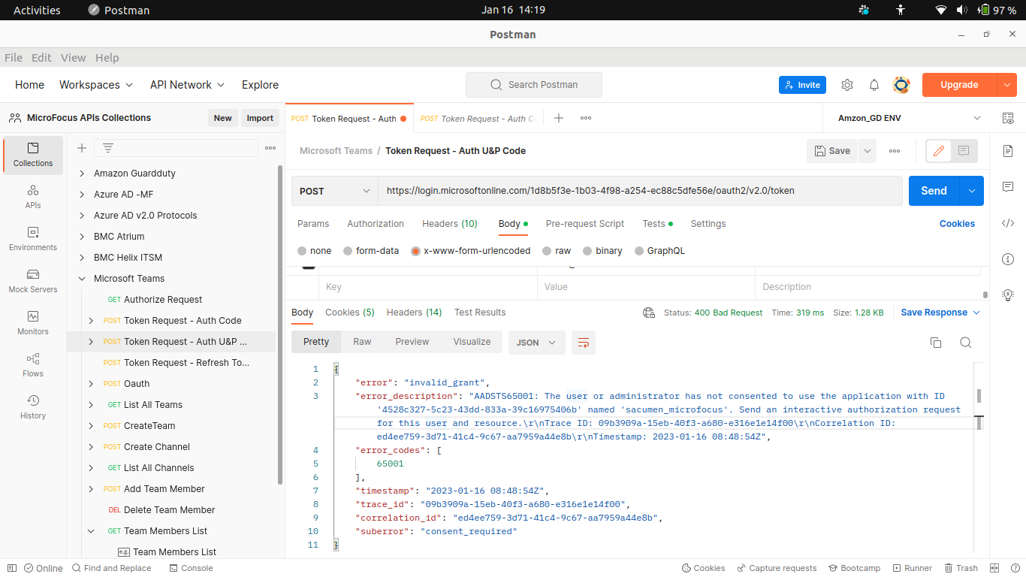Switch to edit mode with pencil icon
This screenshot has width=1026, height=577.
939,151
